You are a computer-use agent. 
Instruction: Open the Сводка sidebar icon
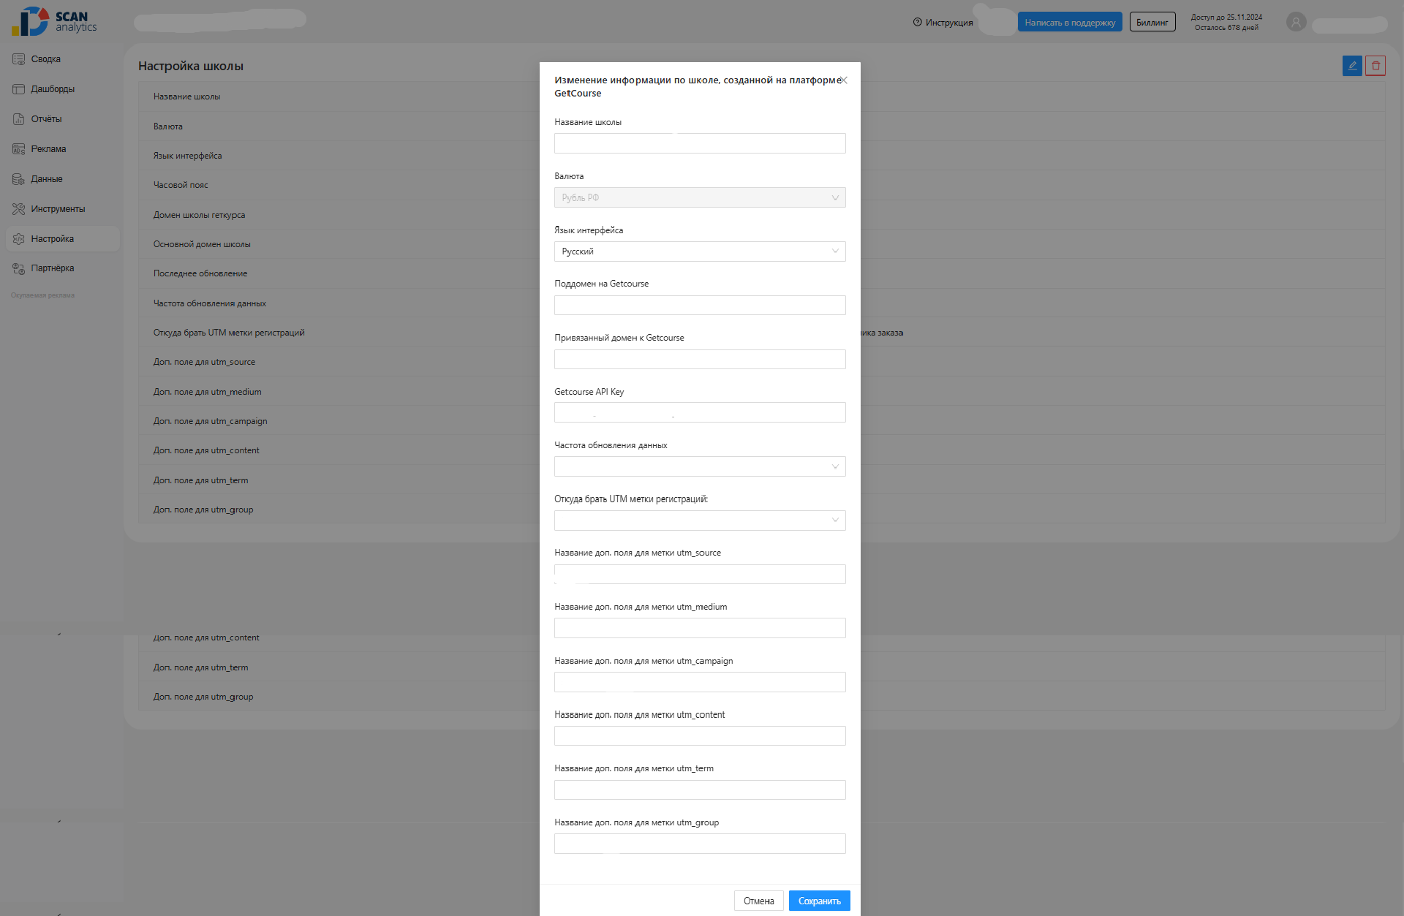tap(19, 59)
